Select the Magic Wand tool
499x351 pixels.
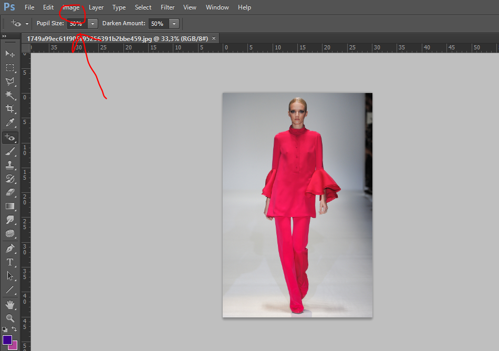point(10,95)
